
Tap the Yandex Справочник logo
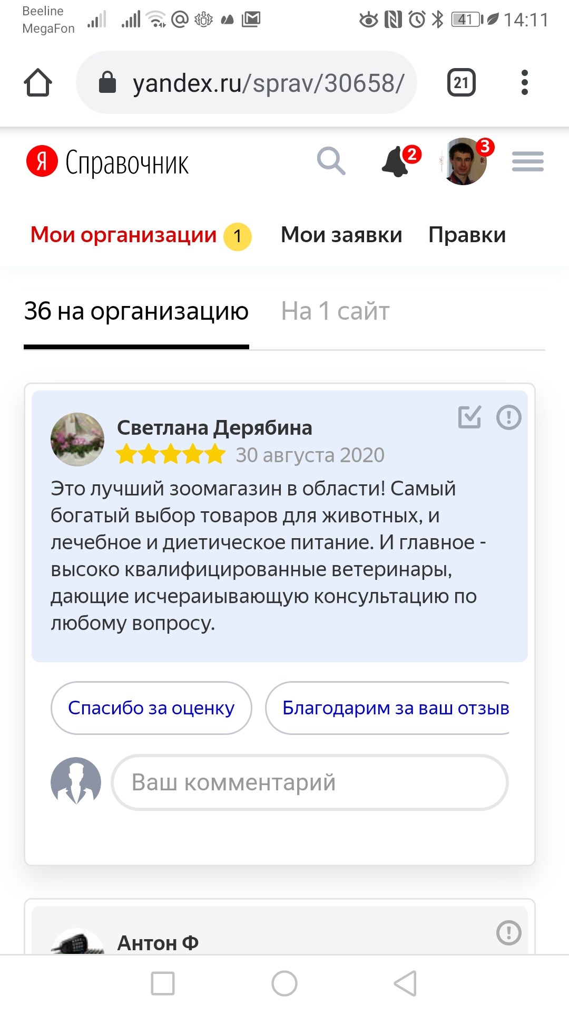(x=107, y=162)
